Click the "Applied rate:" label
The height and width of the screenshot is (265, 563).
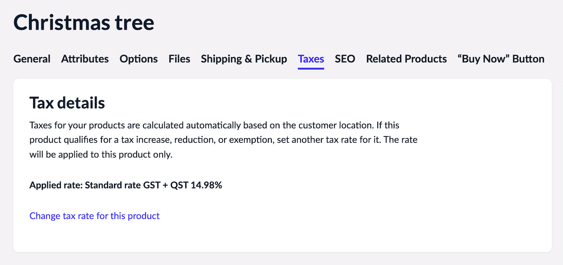point(56,185)
